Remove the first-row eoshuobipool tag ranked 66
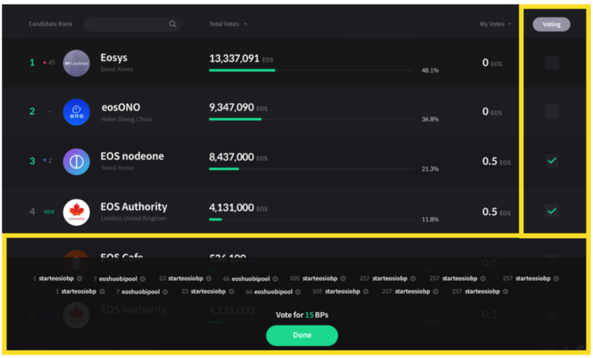This screenshot has width=593, height=358. point(276,279)
